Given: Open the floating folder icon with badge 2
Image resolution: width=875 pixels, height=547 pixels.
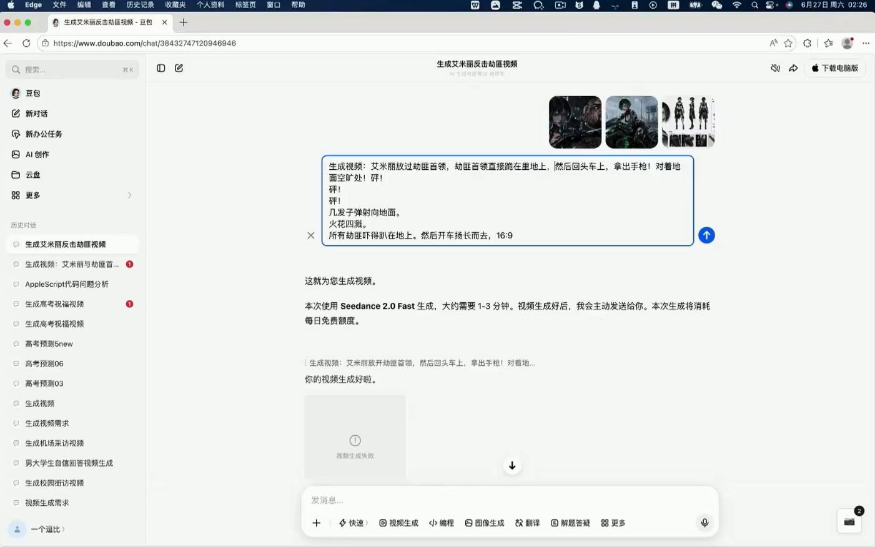Looking at the screenshot, I should [849, 521].
